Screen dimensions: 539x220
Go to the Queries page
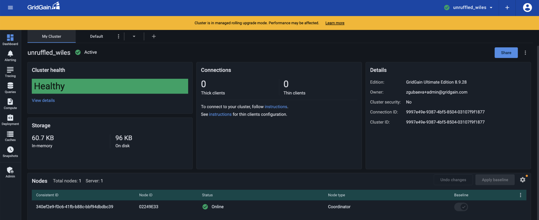(10, 88)
